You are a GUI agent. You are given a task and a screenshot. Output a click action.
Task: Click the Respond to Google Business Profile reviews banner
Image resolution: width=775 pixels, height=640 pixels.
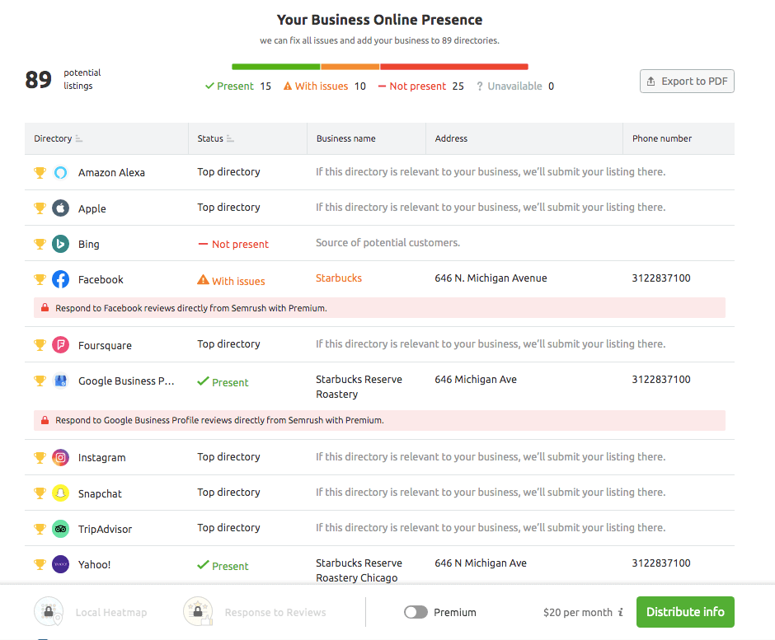click(x=379, y=420)
